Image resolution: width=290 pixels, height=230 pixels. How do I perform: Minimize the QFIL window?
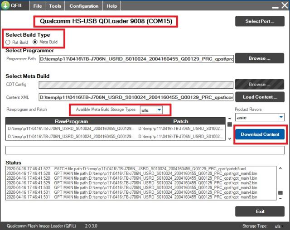pyautogui.click(x=275, y=7)
